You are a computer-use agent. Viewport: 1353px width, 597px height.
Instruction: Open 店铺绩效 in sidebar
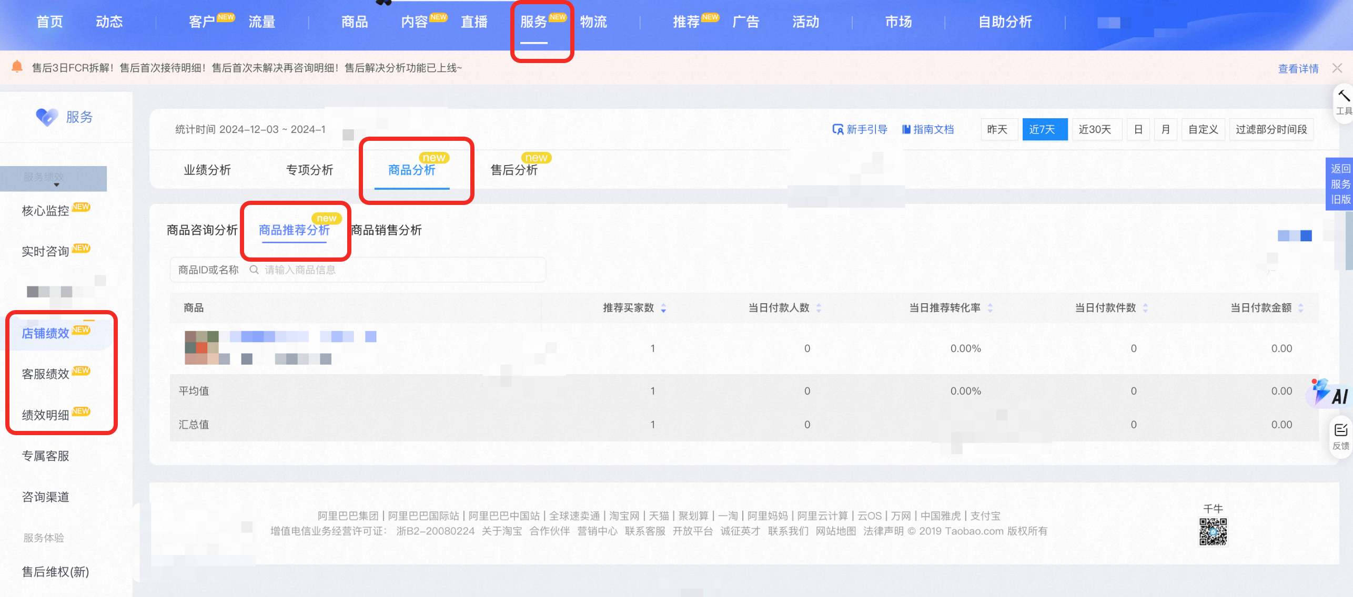[46, 333]
